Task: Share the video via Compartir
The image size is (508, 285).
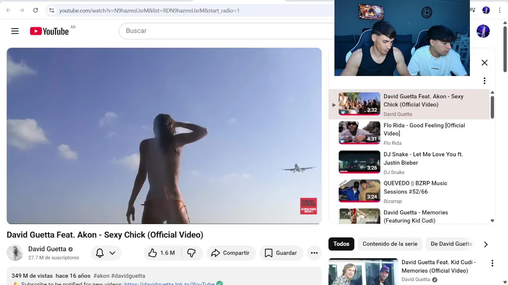Action: [x=231, y=253]
